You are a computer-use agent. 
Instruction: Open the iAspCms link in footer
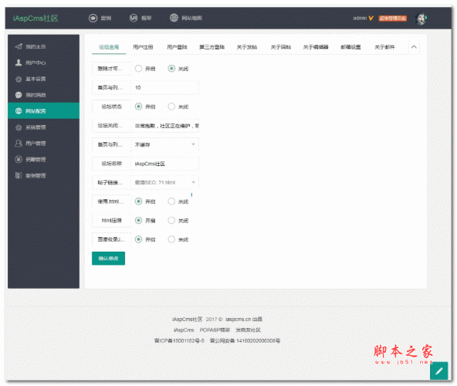(x=184, y=330)
